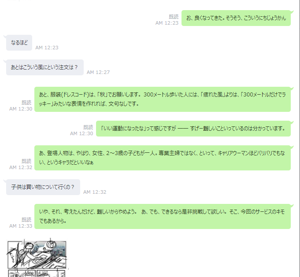This screenshot has width=300, height=277.
Task: Click the いい運動になったな message bubble
Action: pos(193,129)
